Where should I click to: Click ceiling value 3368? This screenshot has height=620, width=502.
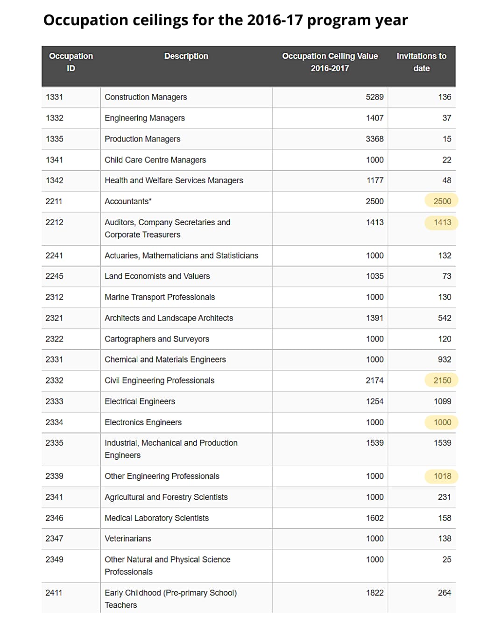[375, 139]
